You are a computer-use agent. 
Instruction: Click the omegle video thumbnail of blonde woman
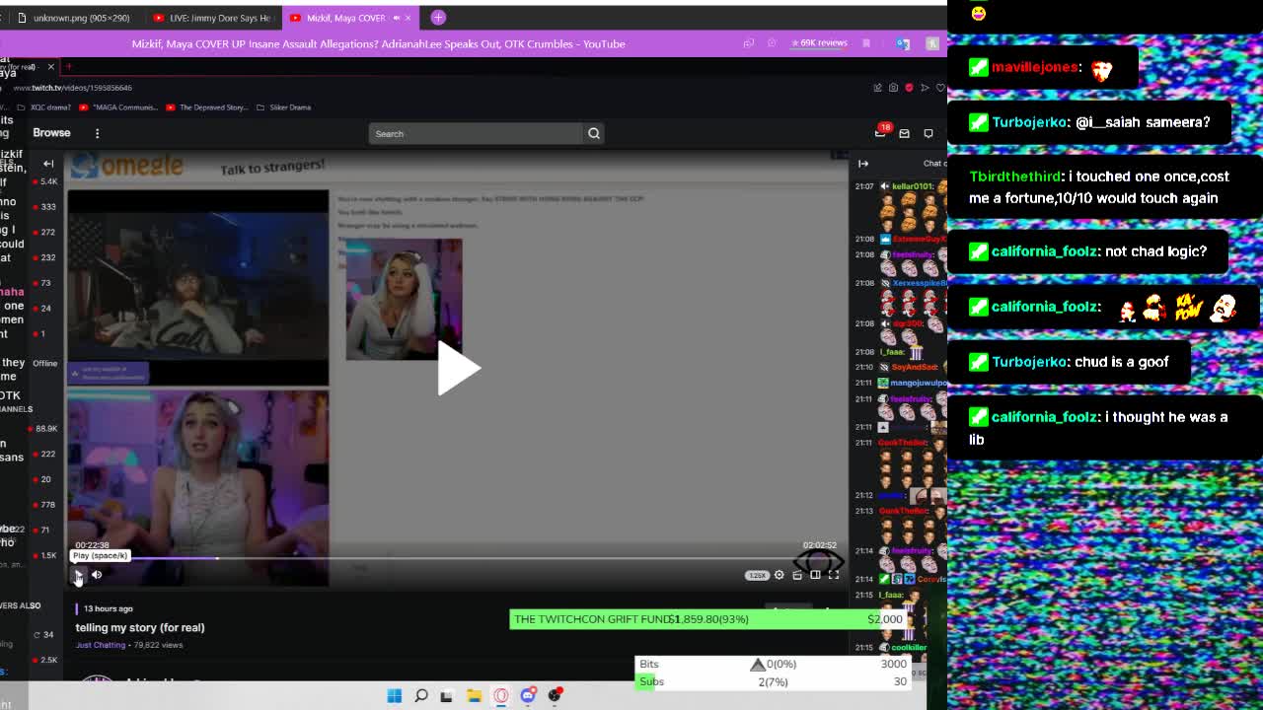404,299
